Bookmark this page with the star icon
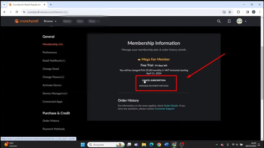The width and height of the screenshot is (264, 148). pos(230,12)
